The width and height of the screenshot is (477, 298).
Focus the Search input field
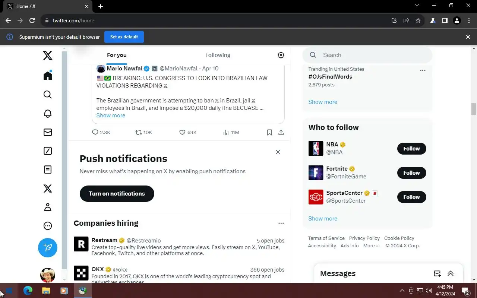[367, 55]
